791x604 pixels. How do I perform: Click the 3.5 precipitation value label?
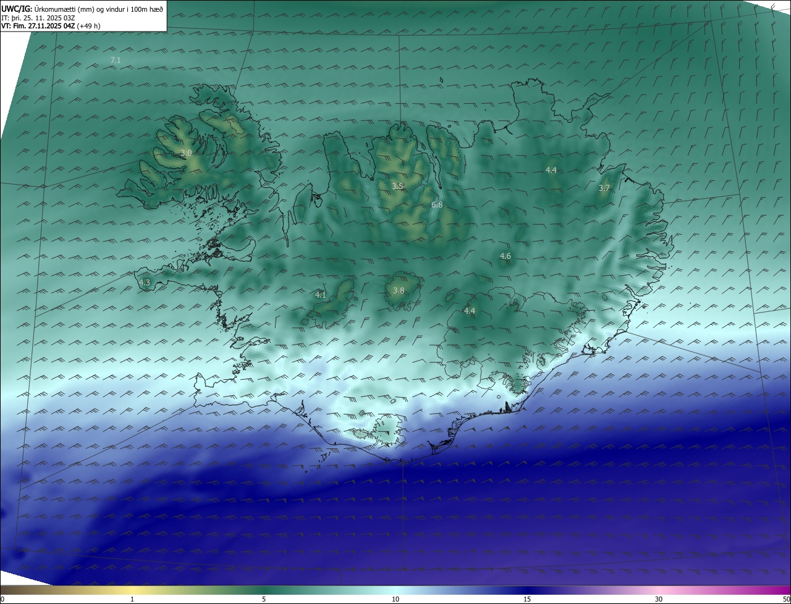coord(398,186)
